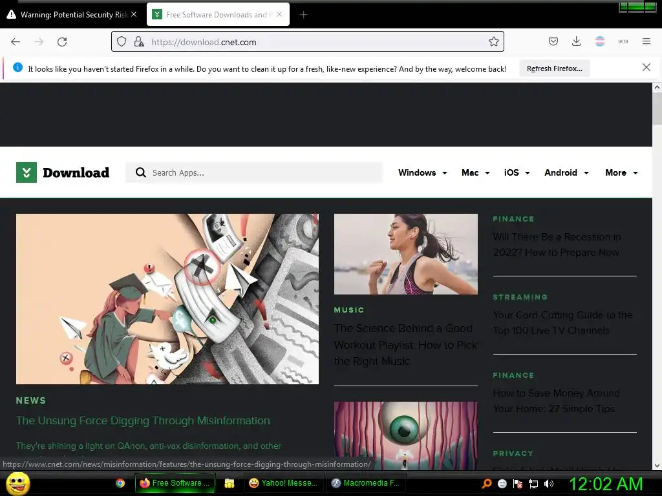Open the green eyeball illustration thumbnail
Screen dimensions: 662x496
point(406,436)
